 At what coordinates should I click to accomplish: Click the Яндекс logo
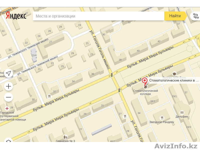[x=16, y=16]
